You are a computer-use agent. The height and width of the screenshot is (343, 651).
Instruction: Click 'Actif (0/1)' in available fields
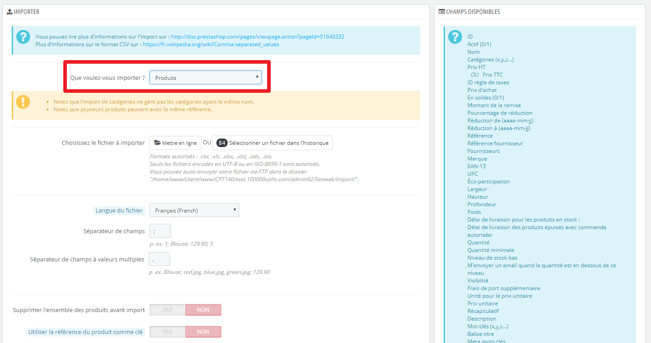[x=479, y=44]
